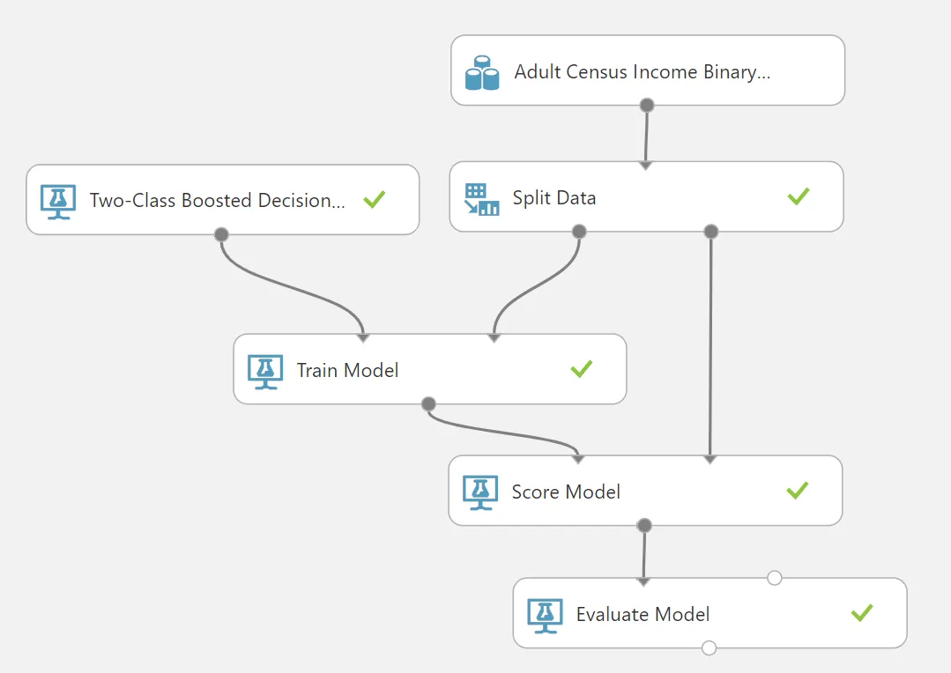Click the green checkmark on Train Model
The height and width of the screenshot is (673, 951).
pos(581,368)
